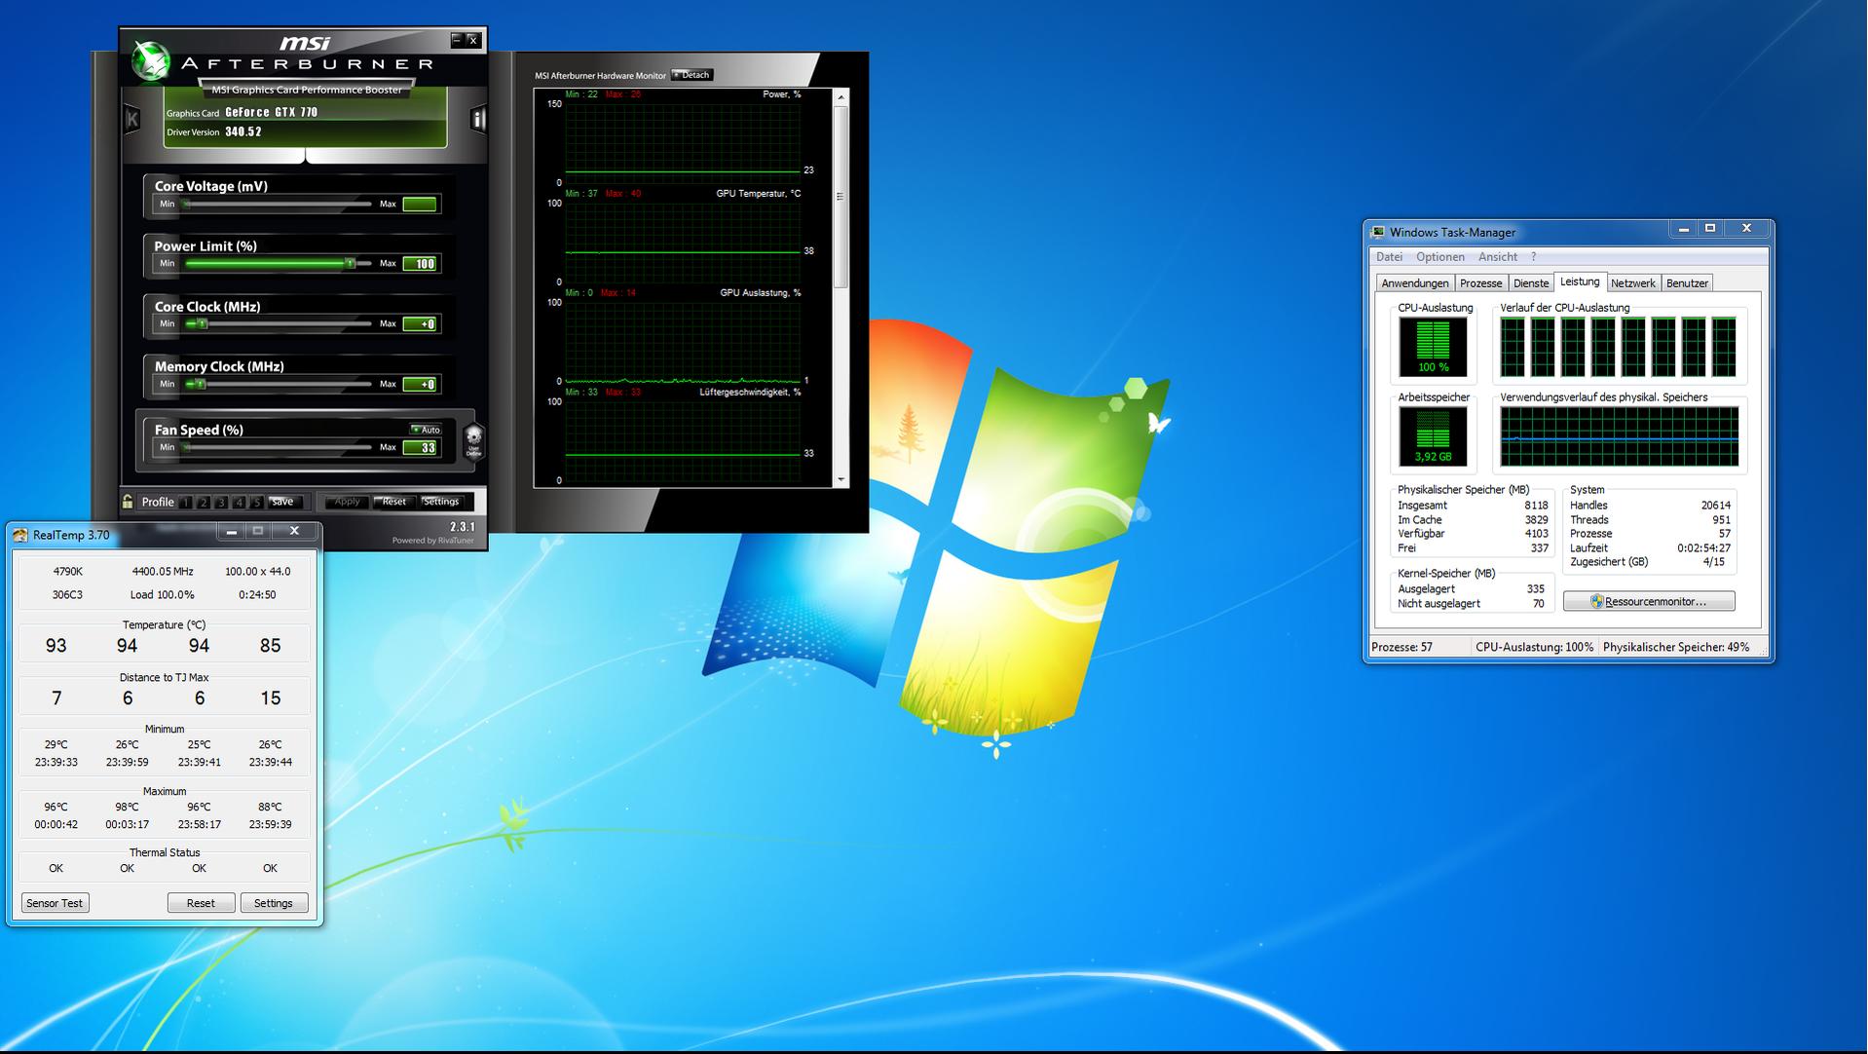1868x1054 pixels.
Task: Click the Memory Clock value field
Action: click(420, 385)
